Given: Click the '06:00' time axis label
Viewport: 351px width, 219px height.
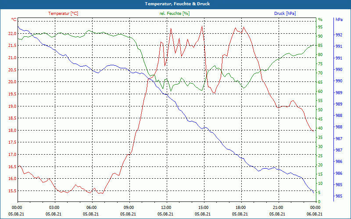Looking at the screenshot, I should click(92, 208).
